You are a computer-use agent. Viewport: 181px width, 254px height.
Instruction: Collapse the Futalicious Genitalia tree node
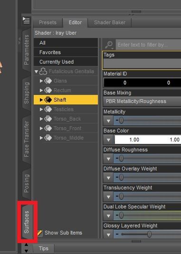click(x=36, y=71)
